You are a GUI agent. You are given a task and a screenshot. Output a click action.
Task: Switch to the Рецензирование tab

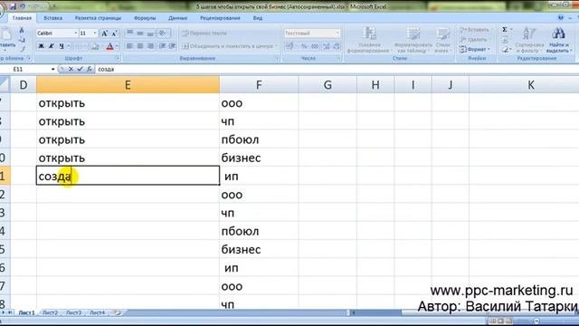pyautogui.click(x=220, y=18)
